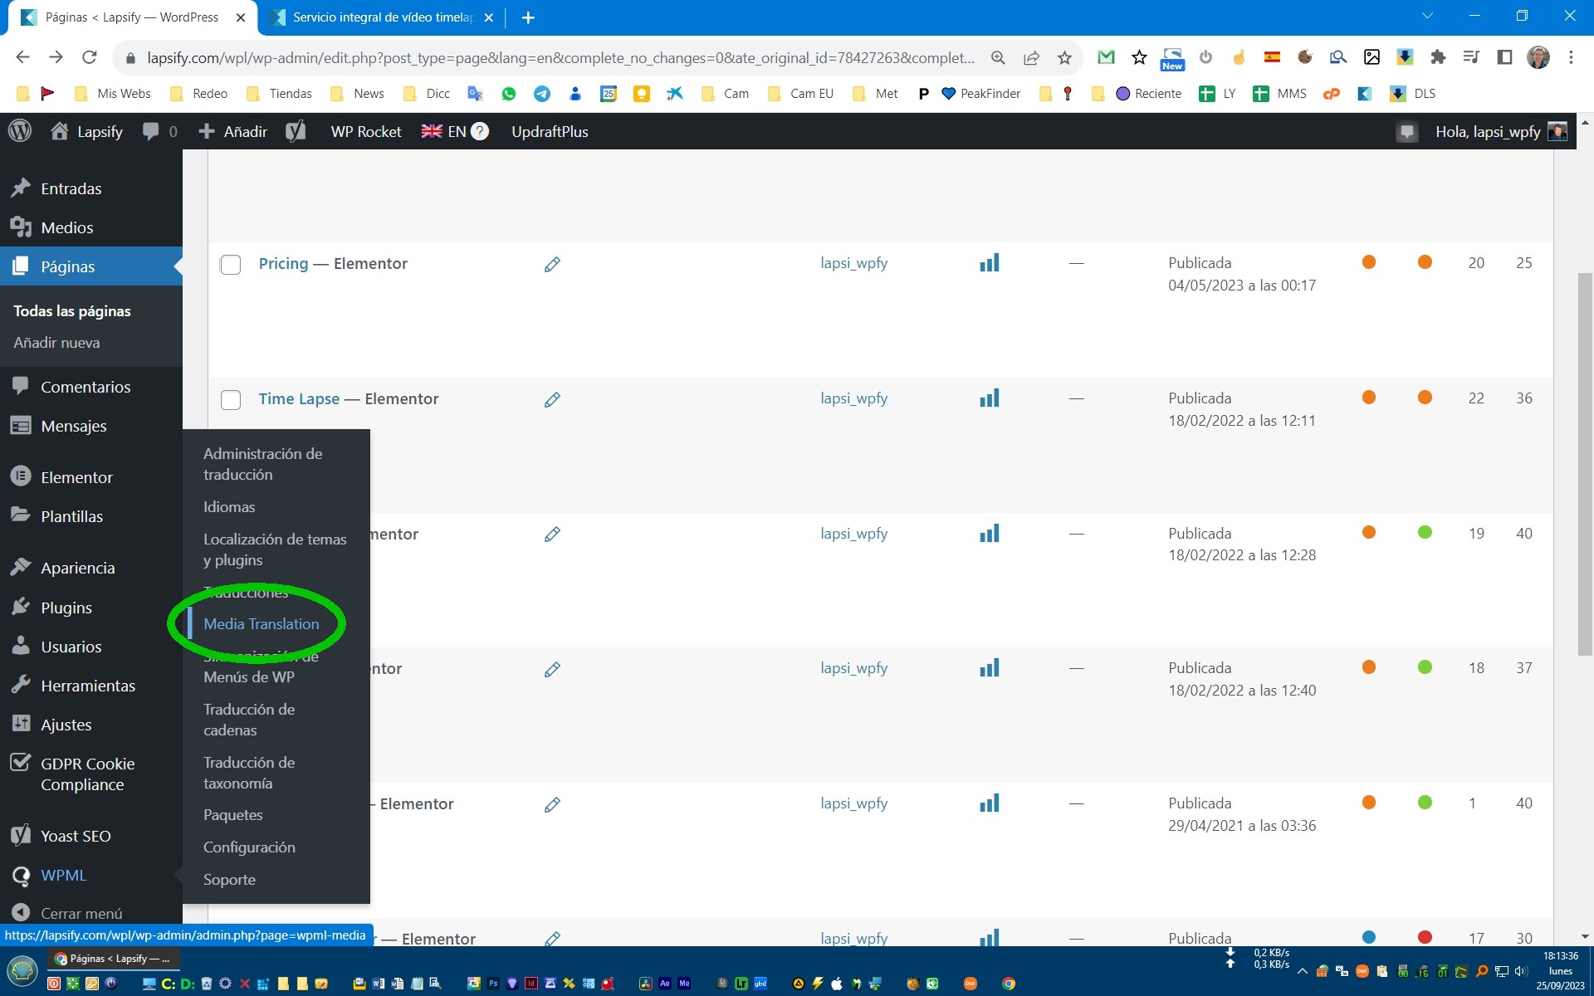Open stats bar chart icon for Time Lapse row
This screenshot has height=996, width=1594.
click(989, 398)
